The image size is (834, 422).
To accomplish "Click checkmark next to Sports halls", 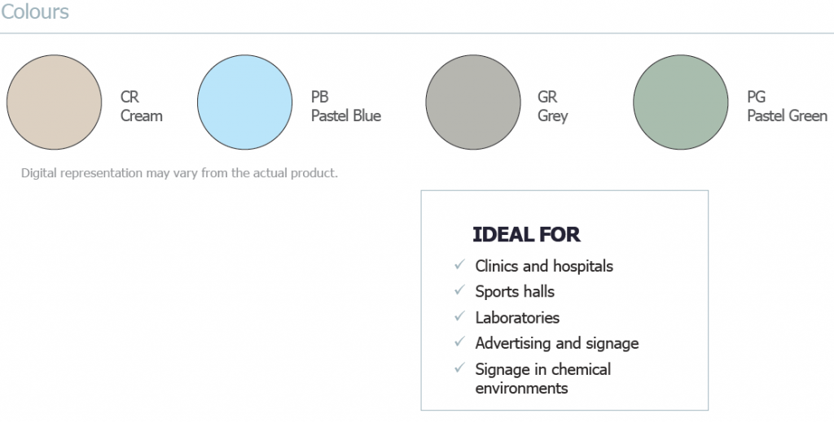I will [459, 290].
